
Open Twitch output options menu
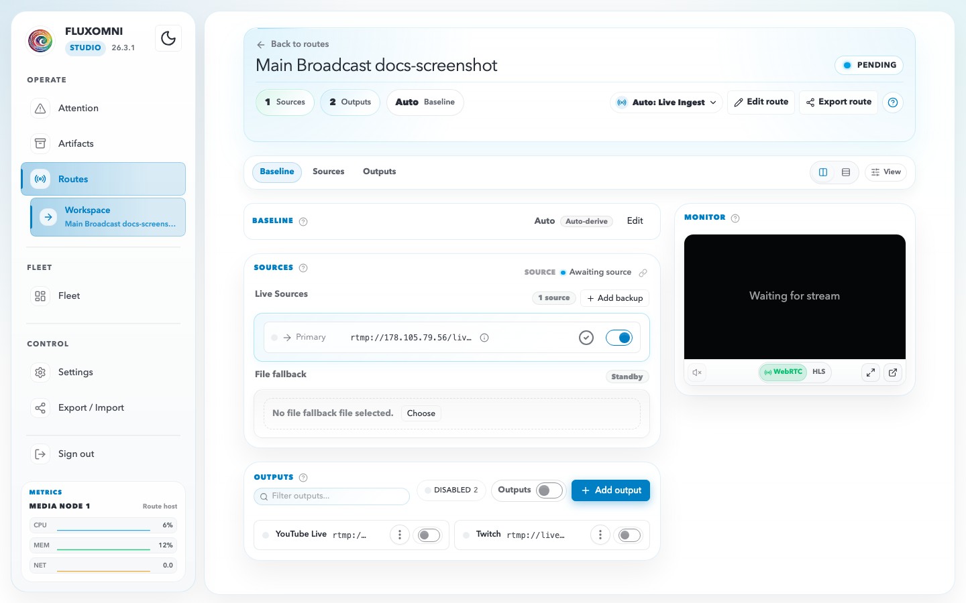(600, 535)
